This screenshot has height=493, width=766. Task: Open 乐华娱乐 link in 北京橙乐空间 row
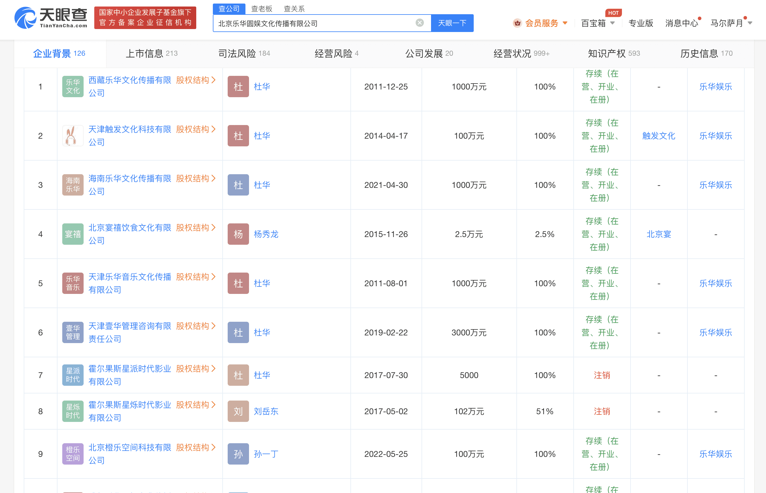(716, 454)
